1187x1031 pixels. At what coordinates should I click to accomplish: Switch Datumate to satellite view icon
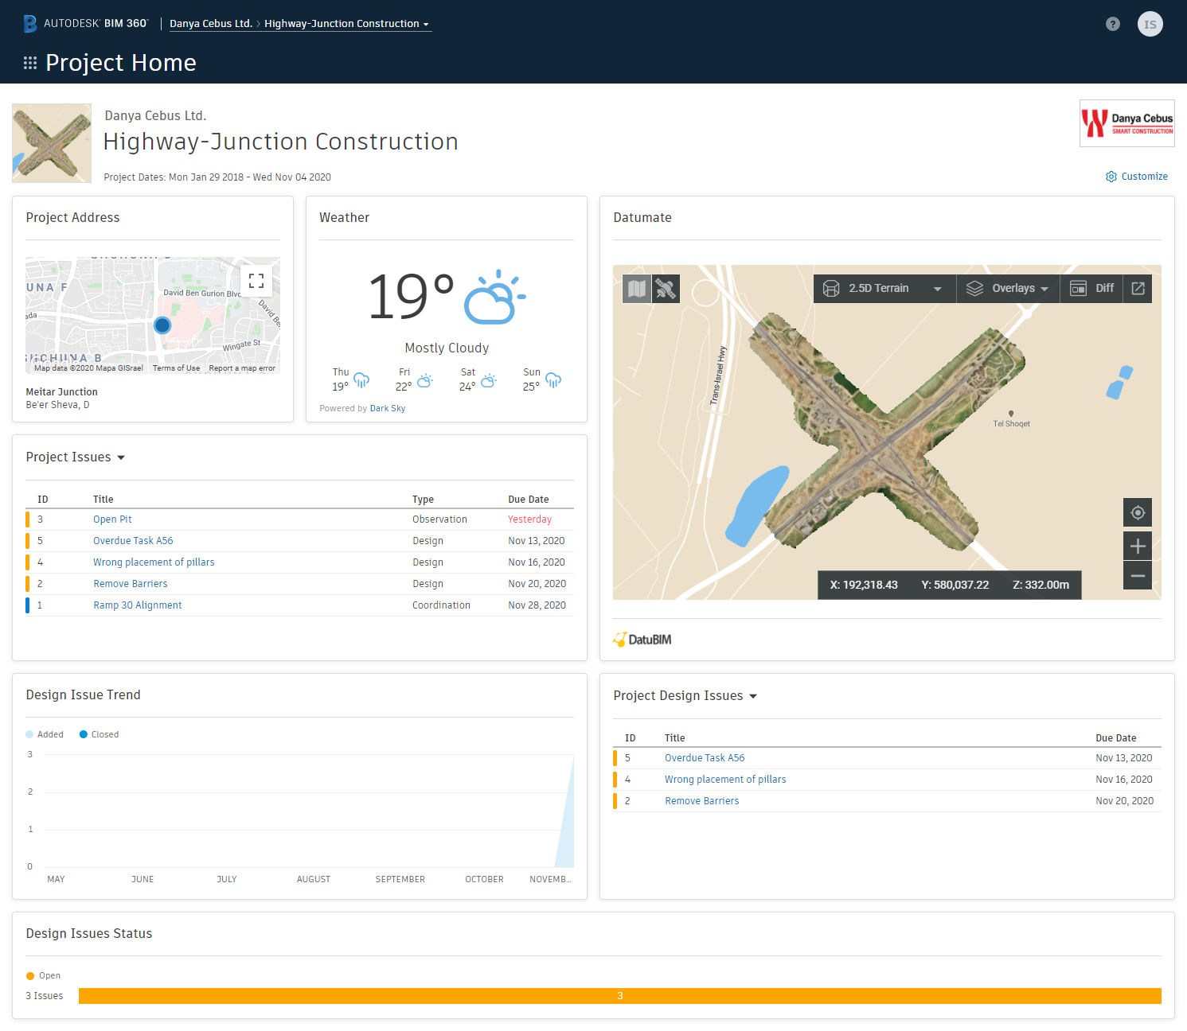point(666,289)
